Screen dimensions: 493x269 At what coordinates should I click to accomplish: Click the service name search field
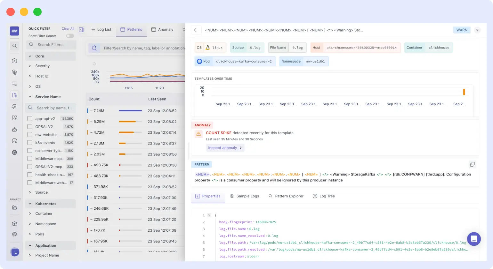[x=51, y=108]
